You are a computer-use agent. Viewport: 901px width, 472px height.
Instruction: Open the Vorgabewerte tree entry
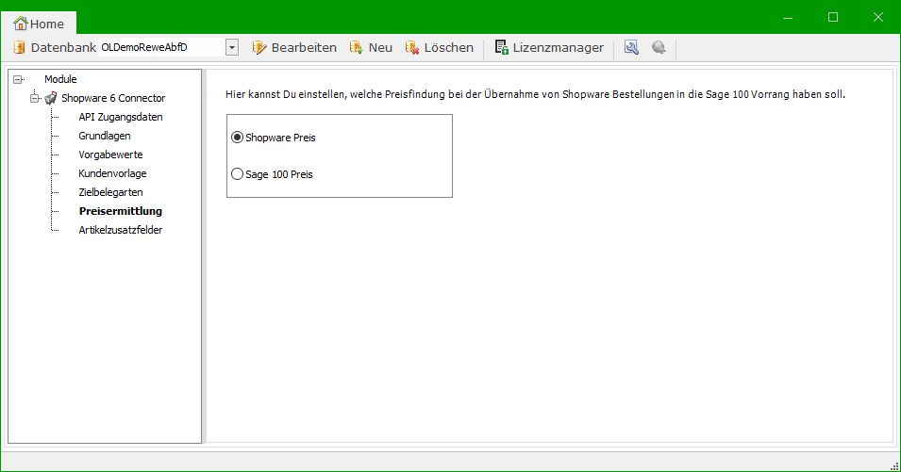(110, 155)
